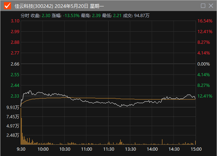Viewport: 217px width, 156px height.
Task: Click the 3.10 price axis label
Action: coord(15,21)
